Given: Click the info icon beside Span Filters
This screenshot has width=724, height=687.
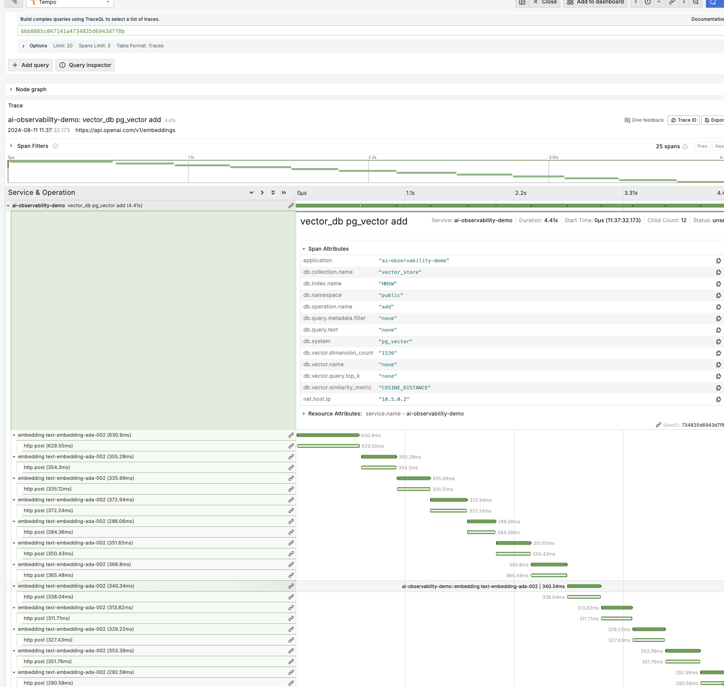Looking at the screenshot, I should coord(55,146).
